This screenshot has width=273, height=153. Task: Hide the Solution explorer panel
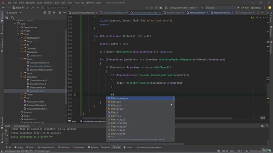pos(64,13)
